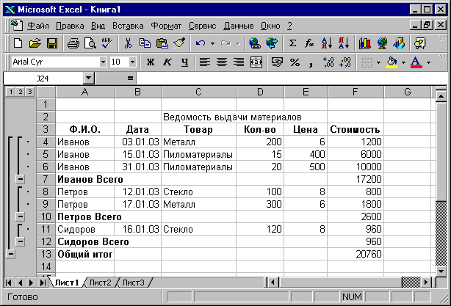Collapse the Петров Всего group
451x306 pixels.
click(x=20, y=216)
